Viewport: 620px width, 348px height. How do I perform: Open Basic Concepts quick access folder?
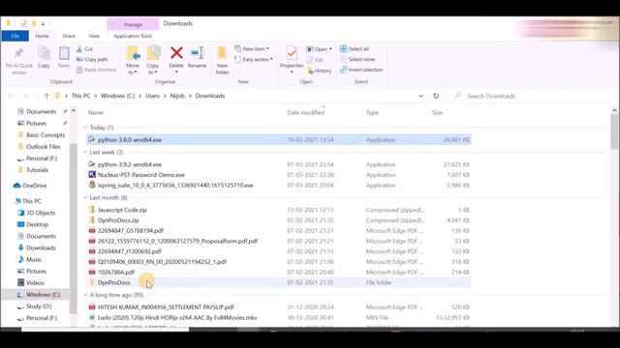pos(42,135)
